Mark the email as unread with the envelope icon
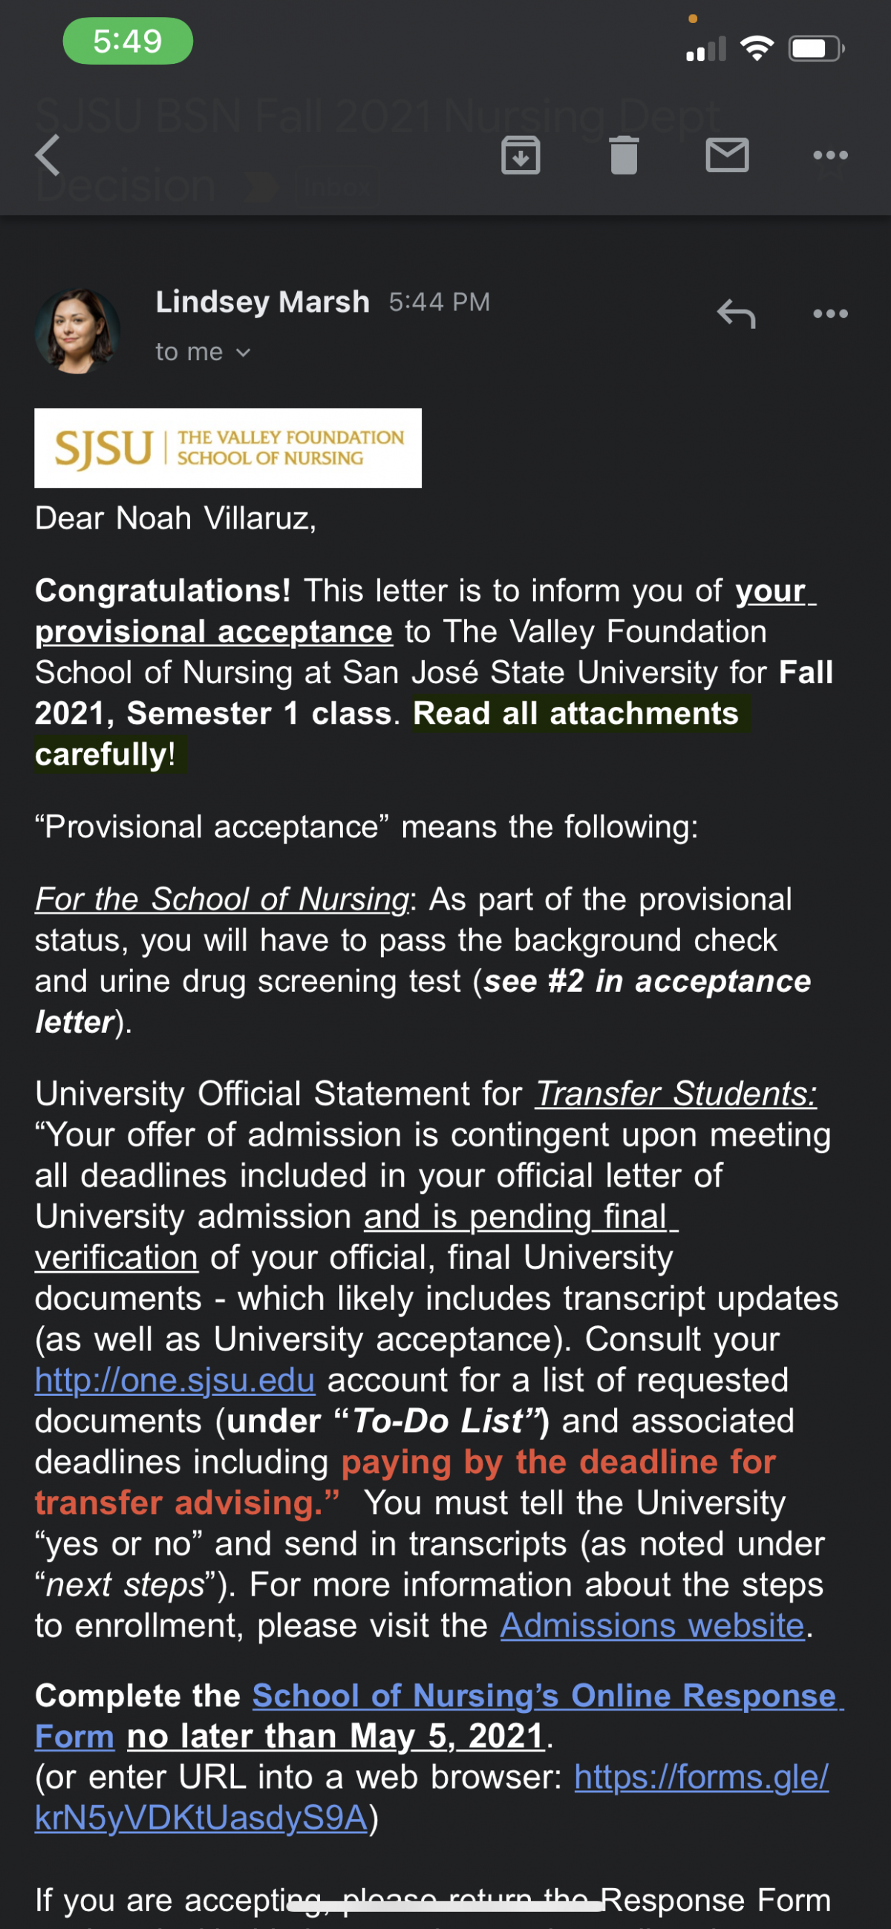The width and height of the screenshot is (891, 1929). point(727,155)
